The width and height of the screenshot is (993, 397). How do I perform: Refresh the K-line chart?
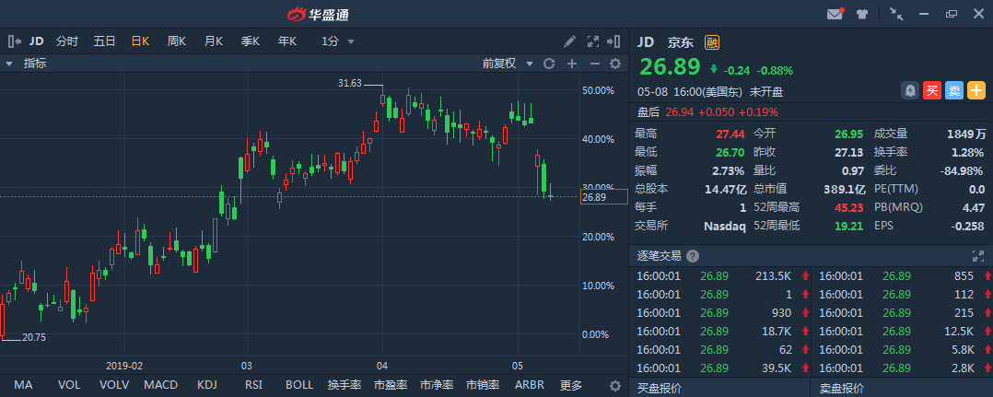pyautogui.click(x=549, y=64)
